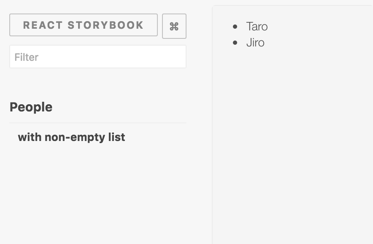Open the 'with non-empty list' story
This screenshot has width=373, height=244.
71,137
